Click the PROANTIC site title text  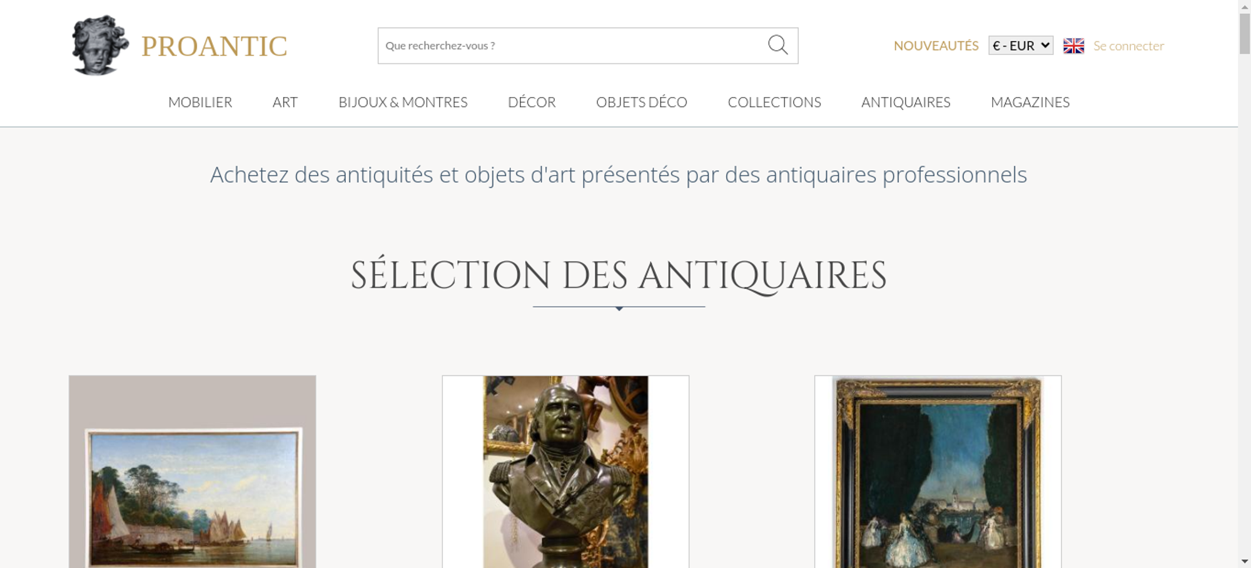click(x=214, y=46)
